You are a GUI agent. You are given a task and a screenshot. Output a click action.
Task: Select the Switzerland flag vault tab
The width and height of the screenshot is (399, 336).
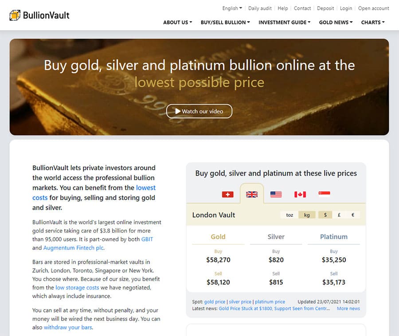[x=227, y=194]
